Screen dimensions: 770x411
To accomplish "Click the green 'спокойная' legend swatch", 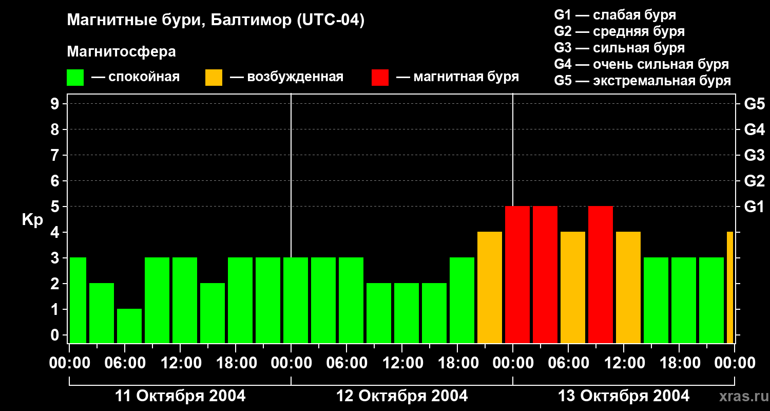I will [75, 78].
